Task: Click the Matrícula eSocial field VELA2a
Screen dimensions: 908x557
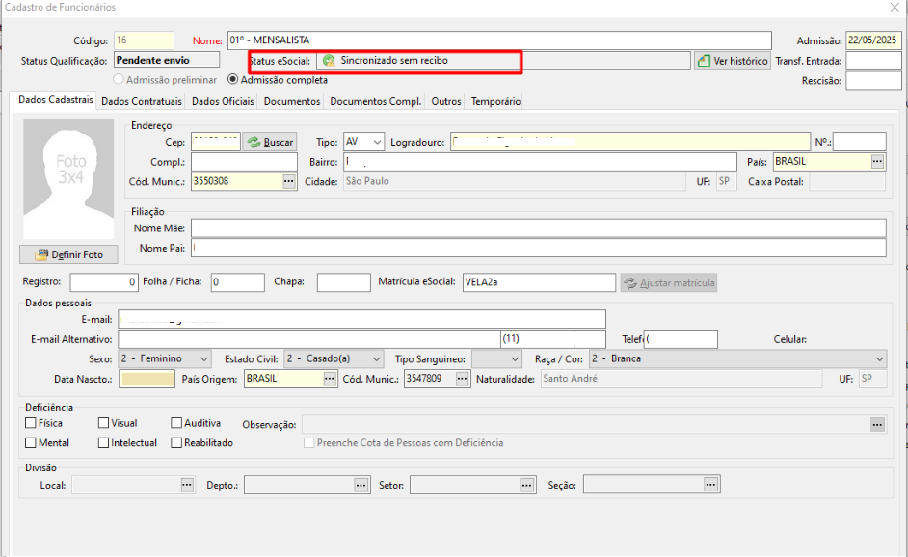Action: click(539, 282)
